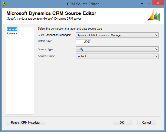
Task: Click Cancel to discard changes
Action: [147, 123]
